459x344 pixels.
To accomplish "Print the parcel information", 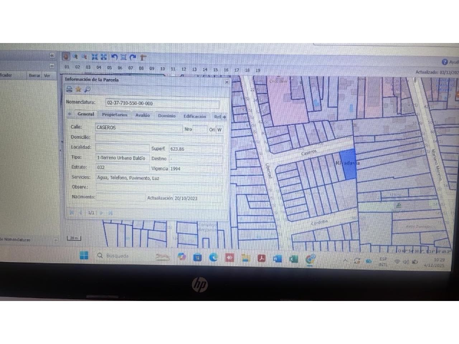I will pyautogui.click(x=69, y=89).
